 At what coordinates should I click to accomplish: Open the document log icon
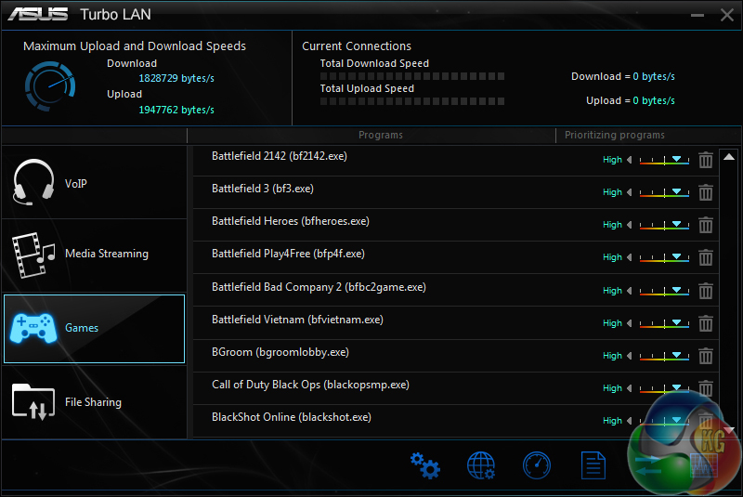click(593, 464)
